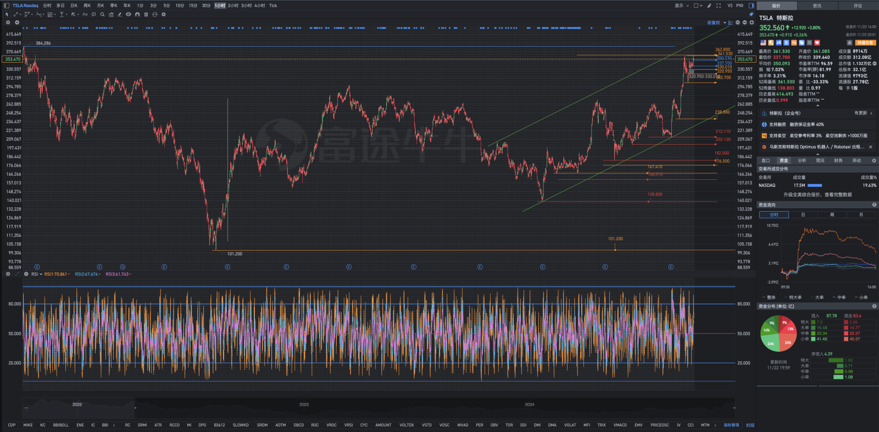The width and height of the screenshot is (879, 432).
Task: Click the upgrade full US quotes link
Action: 817,195
